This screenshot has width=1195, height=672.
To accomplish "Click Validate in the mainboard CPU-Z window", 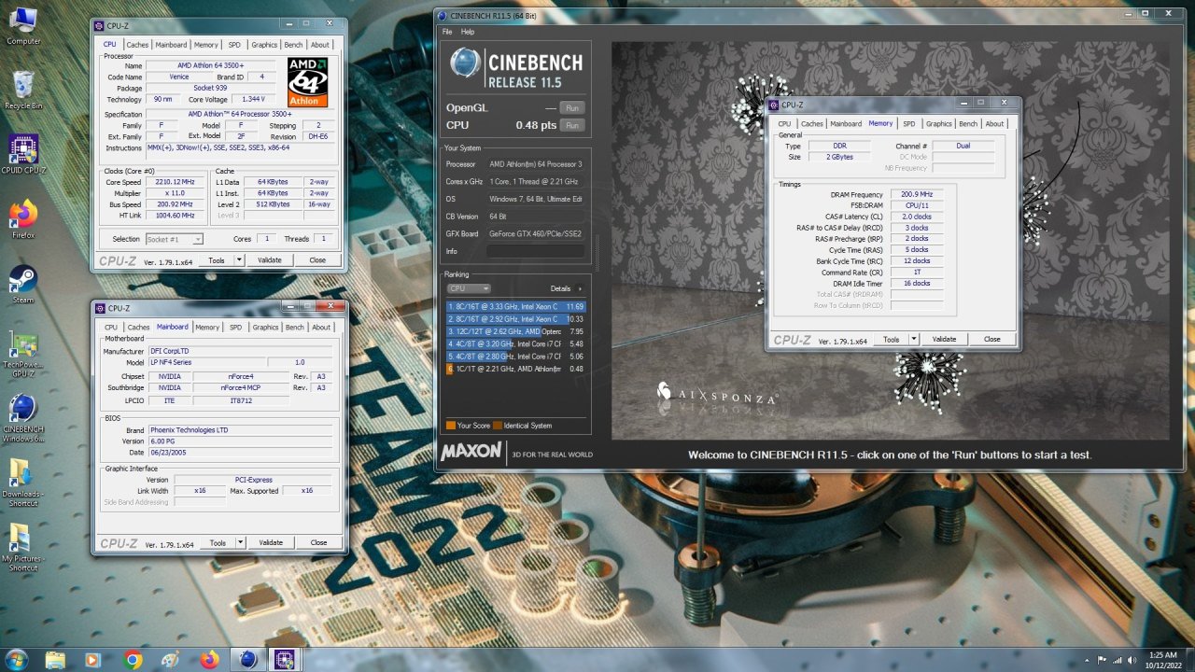I will tap(271, 542).
